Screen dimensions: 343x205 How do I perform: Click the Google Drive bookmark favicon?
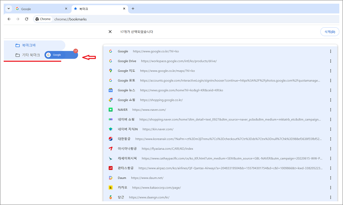click(x=111, y=61)
